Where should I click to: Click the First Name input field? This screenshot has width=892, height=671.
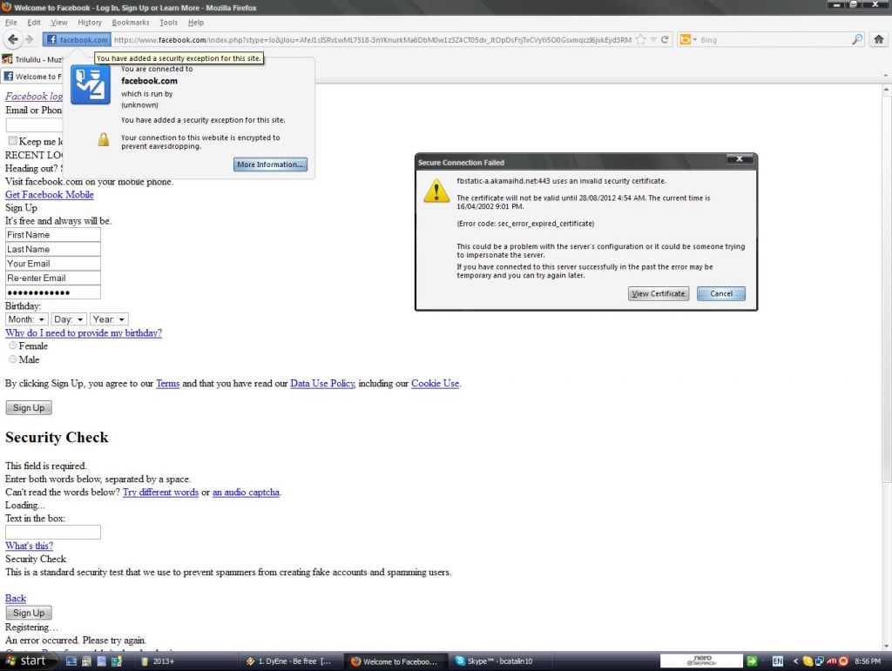(x=53, y=235)
